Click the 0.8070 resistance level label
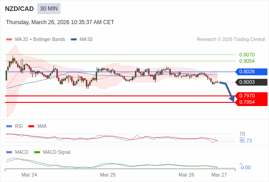This screenshot has width=269, height=182. coord(247,55)
